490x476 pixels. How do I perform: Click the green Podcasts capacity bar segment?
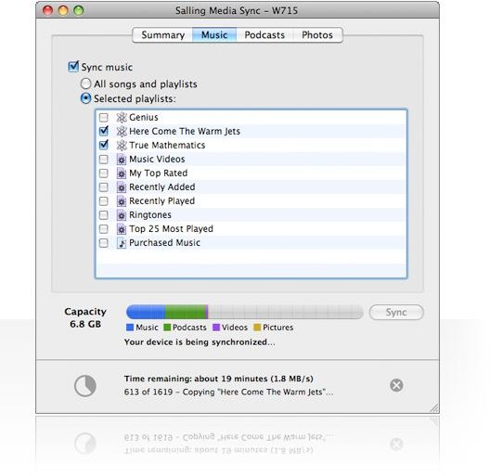click(x=185, y=312)
